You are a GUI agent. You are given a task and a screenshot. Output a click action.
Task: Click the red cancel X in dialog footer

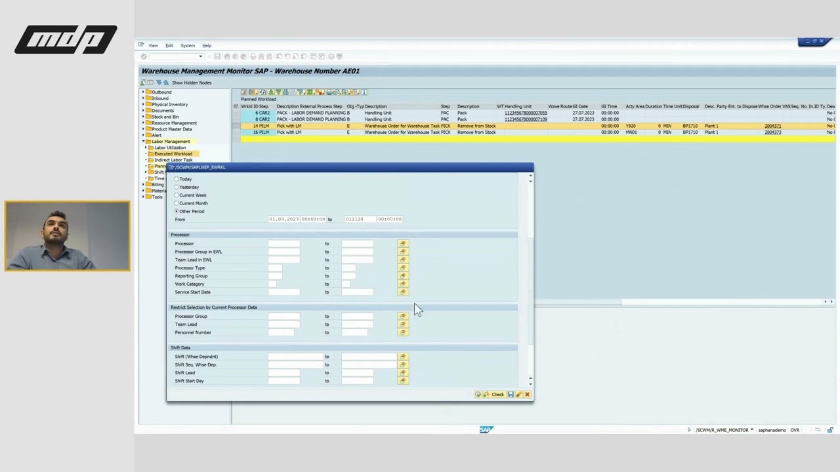coord(527,395)
